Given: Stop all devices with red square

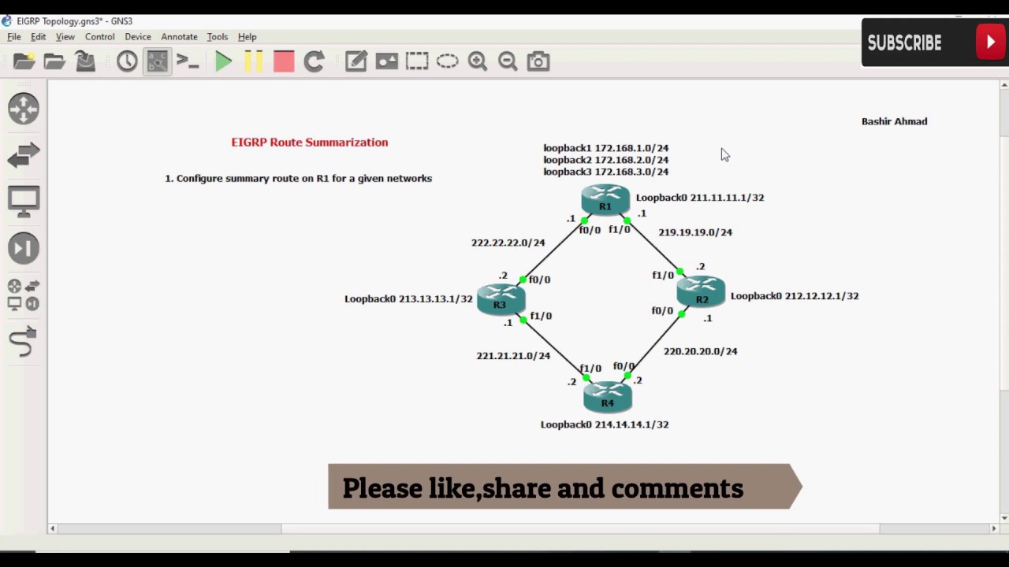Looking at the screenshot, I should point(284,61).
